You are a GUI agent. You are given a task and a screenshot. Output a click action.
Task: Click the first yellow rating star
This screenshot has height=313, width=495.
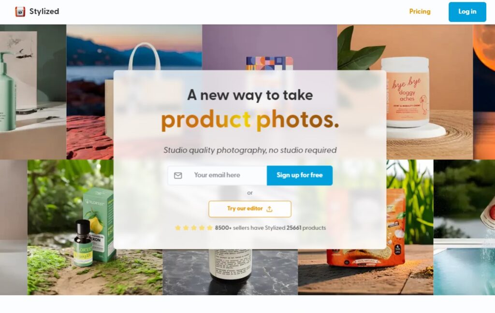click(x=178, y=228)
